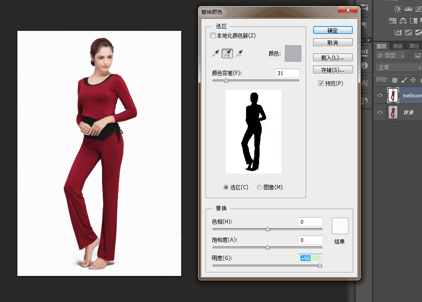Hide the background layer with its eye
This screenshot has width=422, height=302.
[x=380, y=112]
